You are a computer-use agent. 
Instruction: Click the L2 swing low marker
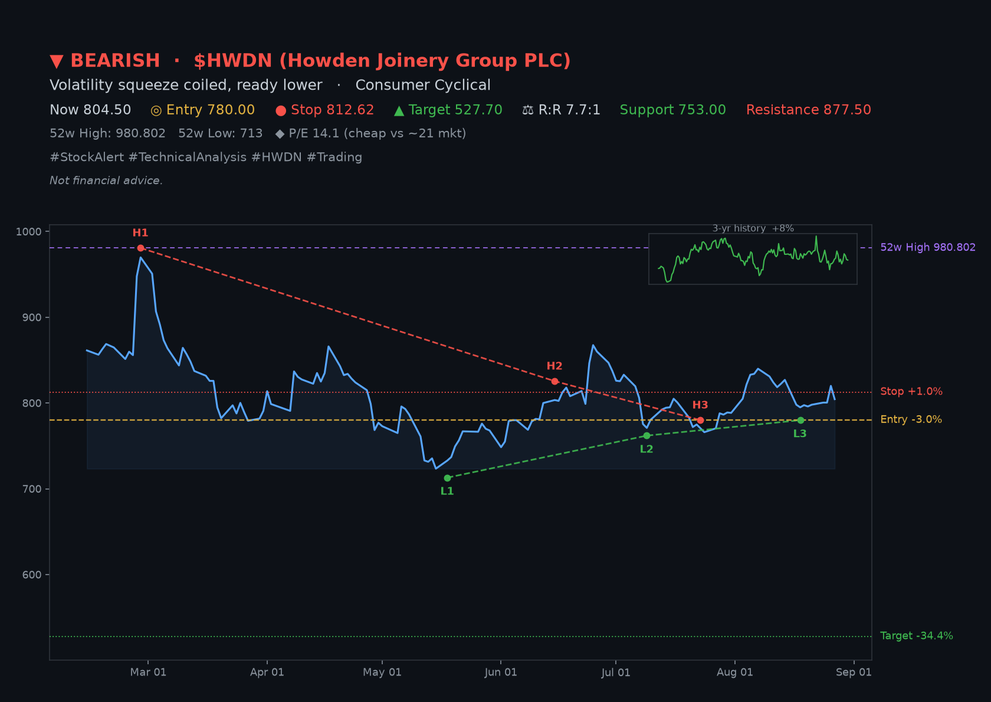647,435
